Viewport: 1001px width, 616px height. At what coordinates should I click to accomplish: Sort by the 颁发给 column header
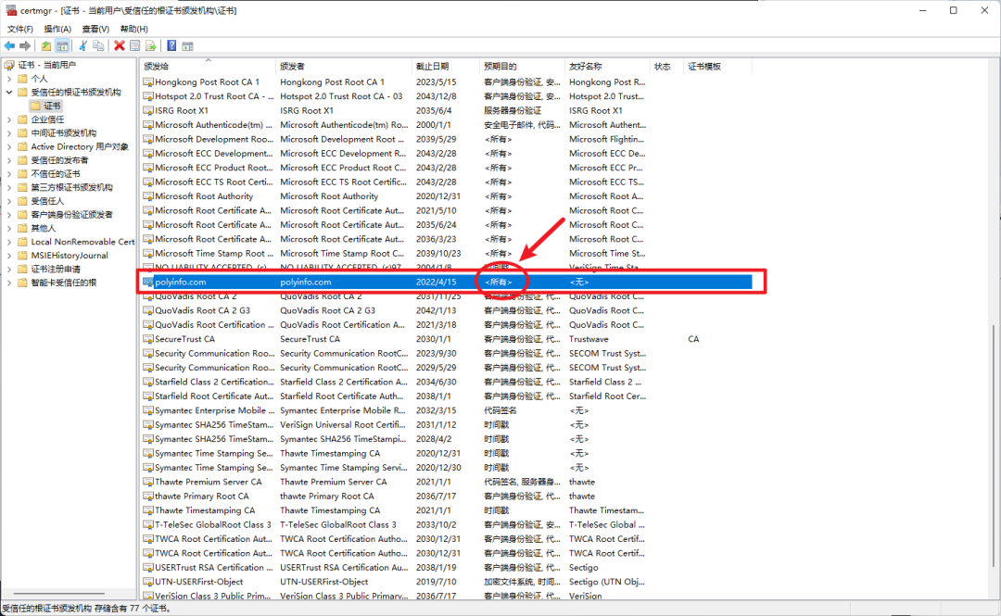(209, 67)
